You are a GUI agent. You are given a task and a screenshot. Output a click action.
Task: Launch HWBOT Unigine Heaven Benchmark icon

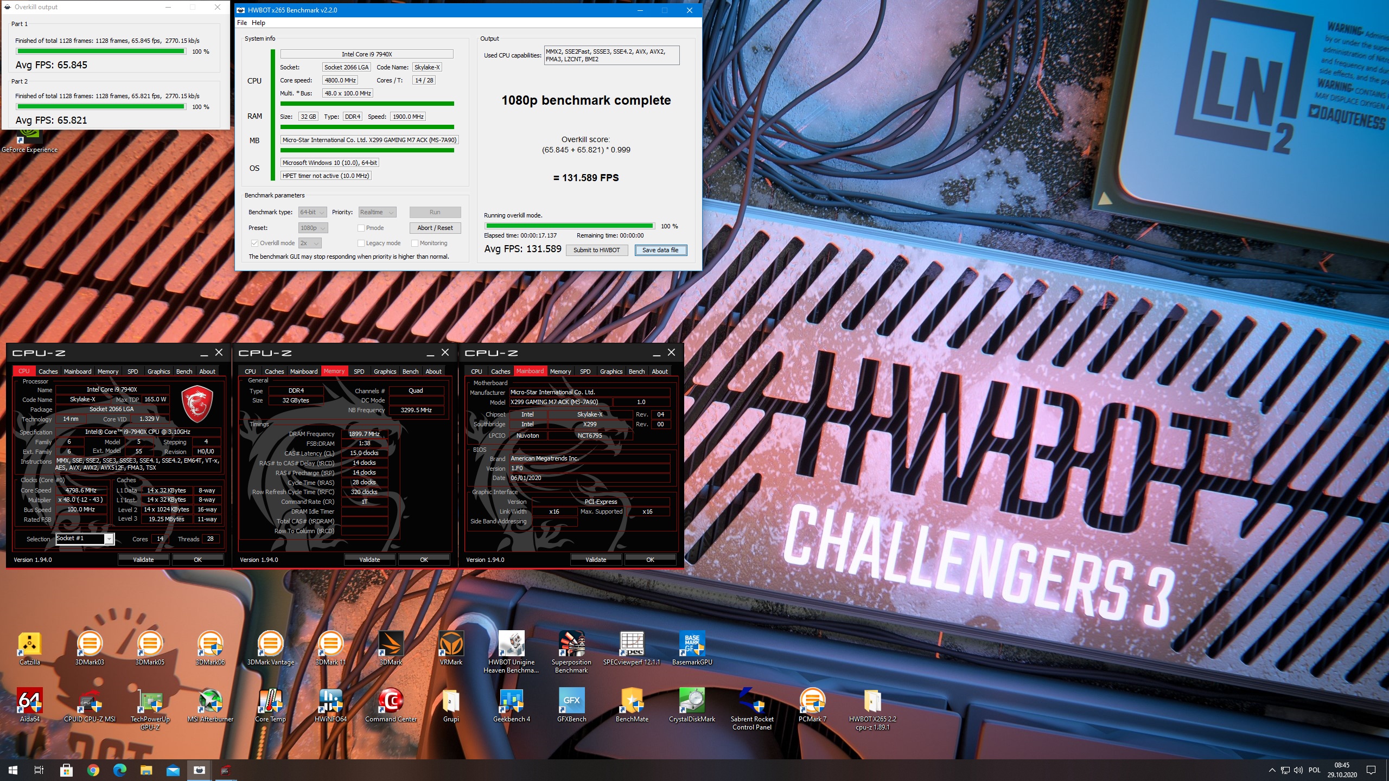point(511,652)
